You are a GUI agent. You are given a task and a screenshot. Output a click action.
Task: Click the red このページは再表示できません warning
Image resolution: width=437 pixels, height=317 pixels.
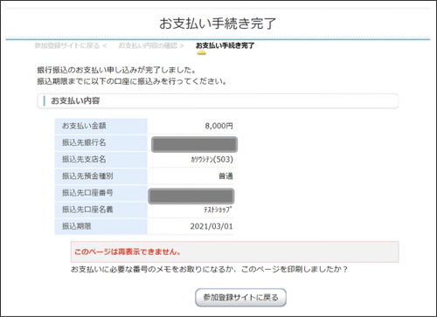(234, 252)
